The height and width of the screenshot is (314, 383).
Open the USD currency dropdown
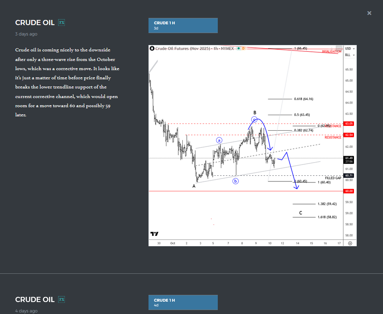coord(349,48)
